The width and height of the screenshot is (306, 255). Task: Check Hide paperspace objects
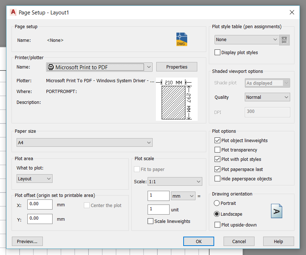217,179
